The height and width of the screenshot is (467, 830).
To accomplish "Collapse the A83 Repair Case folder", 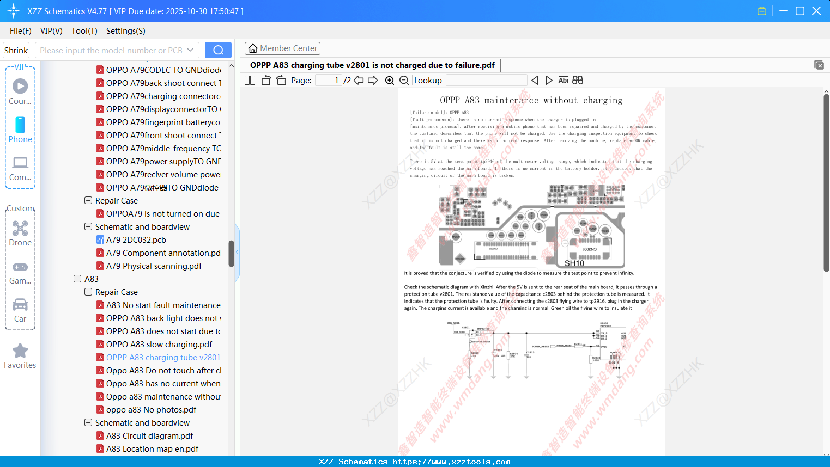I will coord(88,292).
